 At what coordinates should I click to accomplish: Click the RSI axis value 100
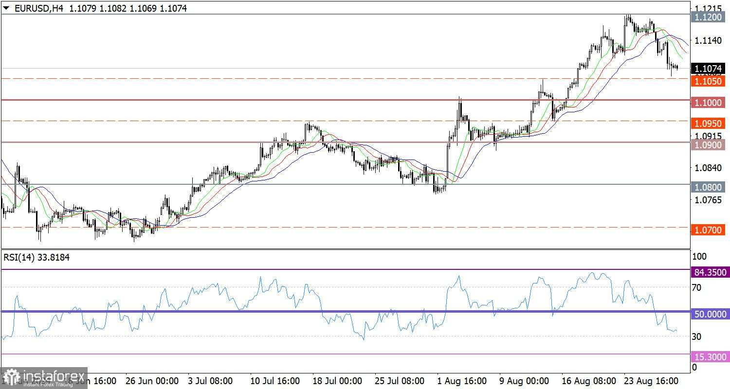coord(699,256)
